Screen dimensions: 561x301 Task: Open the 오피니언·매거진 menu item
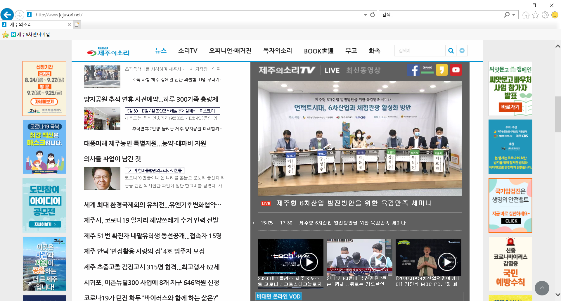(x=230, y=51)
